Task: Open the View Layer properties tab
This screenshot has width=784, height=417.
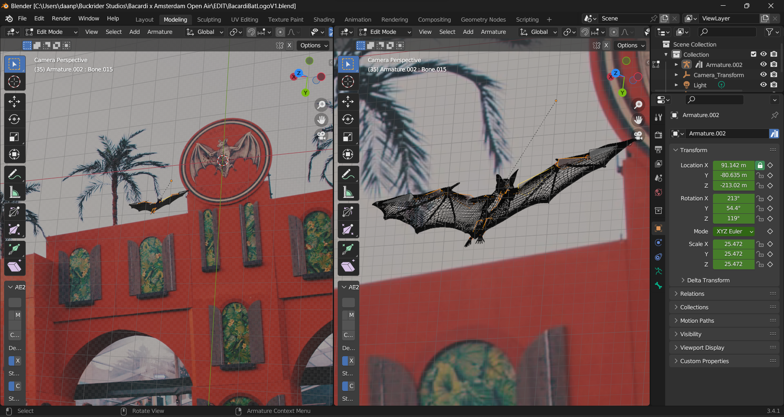Action: click(x=658, y=164)
